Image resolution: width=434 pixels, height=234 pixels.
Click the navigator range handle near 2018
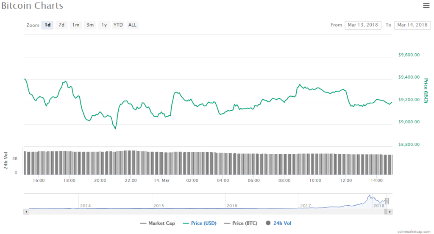point(387,201)
